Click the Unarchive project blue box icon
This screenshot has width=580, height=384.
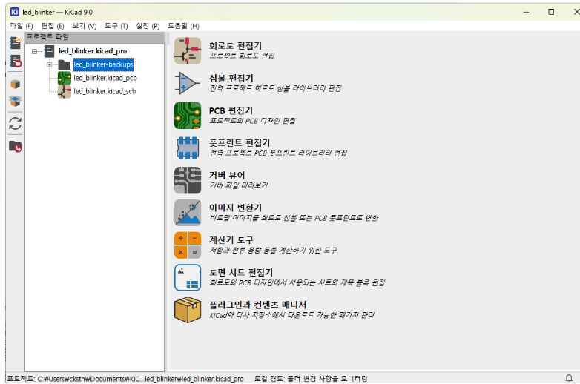tap(15, 101)
